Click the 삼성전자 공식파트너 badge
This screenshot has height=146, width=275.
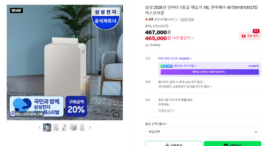click(106, 18)
